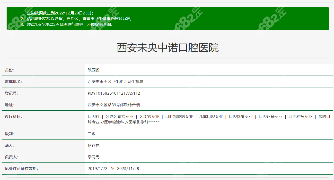
Task: Select person in charge 李同宪
Action: 93,157
